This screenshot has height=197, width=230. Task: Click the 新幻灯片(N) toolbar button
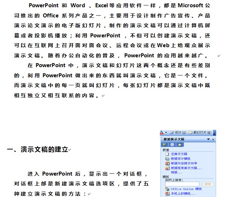(200, 132)
